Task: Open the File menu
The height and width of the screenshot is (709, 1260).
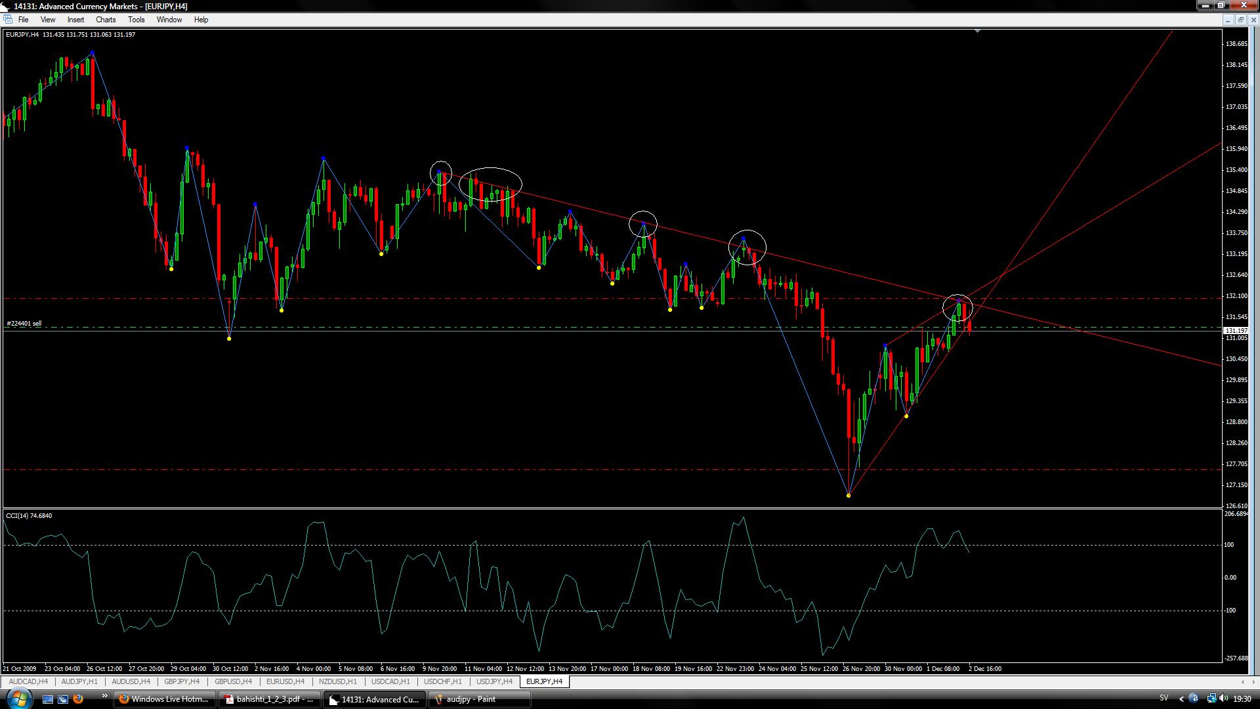Action: (23, 20)
